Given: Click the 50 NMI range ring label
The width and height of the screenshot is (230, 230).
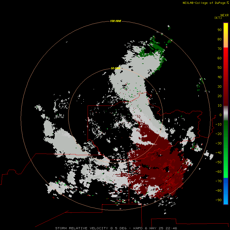Looking at the screenshot, I should tap(116, 68).
